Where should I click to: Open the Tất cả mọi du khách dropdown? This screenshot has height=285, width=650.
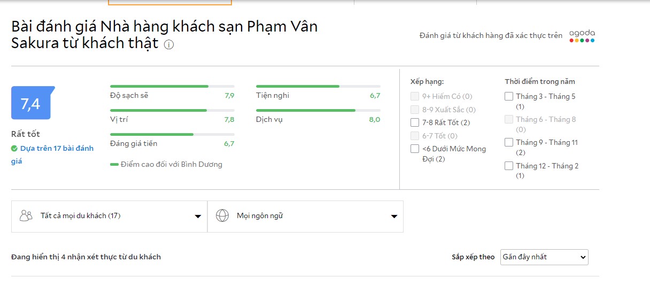tap(109, 216)
